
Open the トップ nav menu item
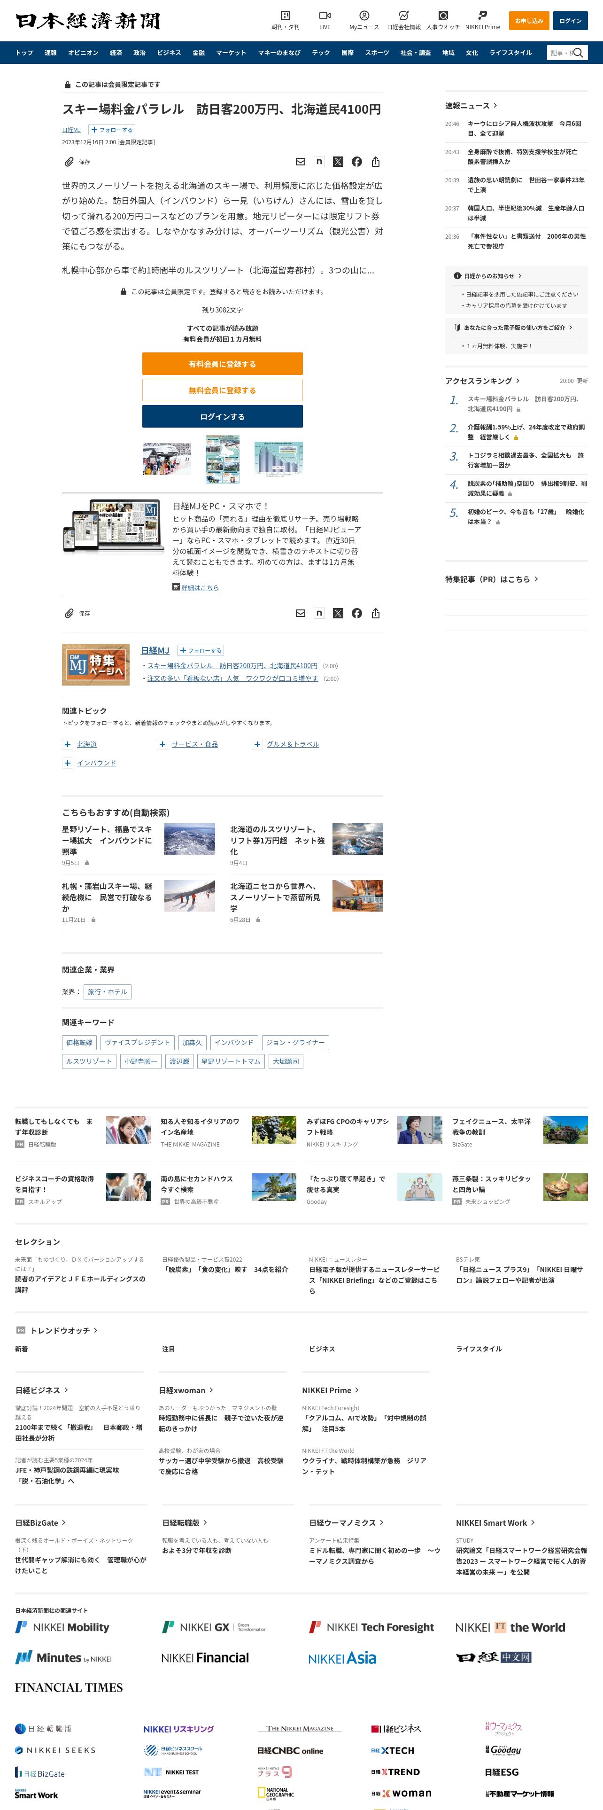point(24,53)
